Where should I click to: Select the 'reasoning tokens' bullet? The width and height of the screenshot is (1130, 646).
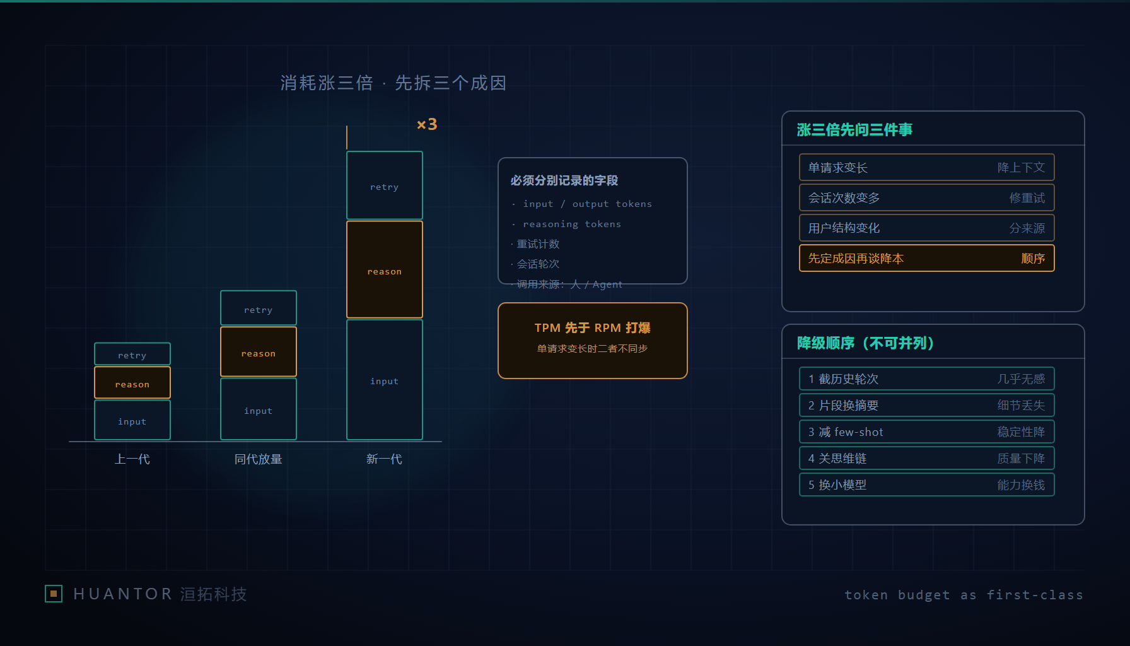566,224
